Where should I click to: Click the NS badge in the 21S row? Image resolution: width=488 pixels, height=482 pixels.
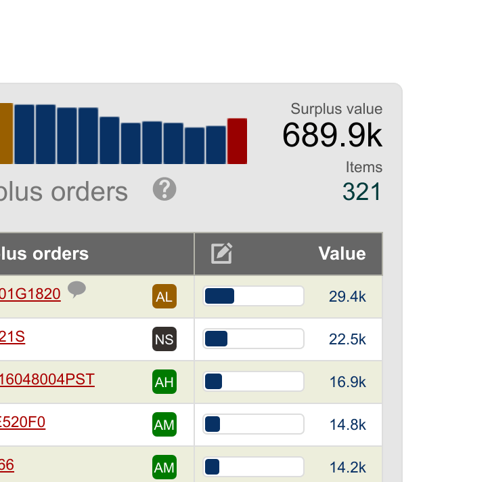point(164,339)
